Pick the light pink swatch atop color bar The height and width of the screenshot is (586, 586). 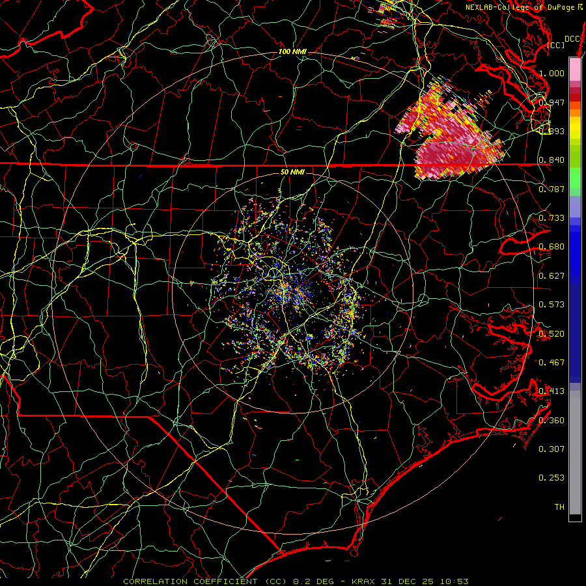(x=575, y=69)
